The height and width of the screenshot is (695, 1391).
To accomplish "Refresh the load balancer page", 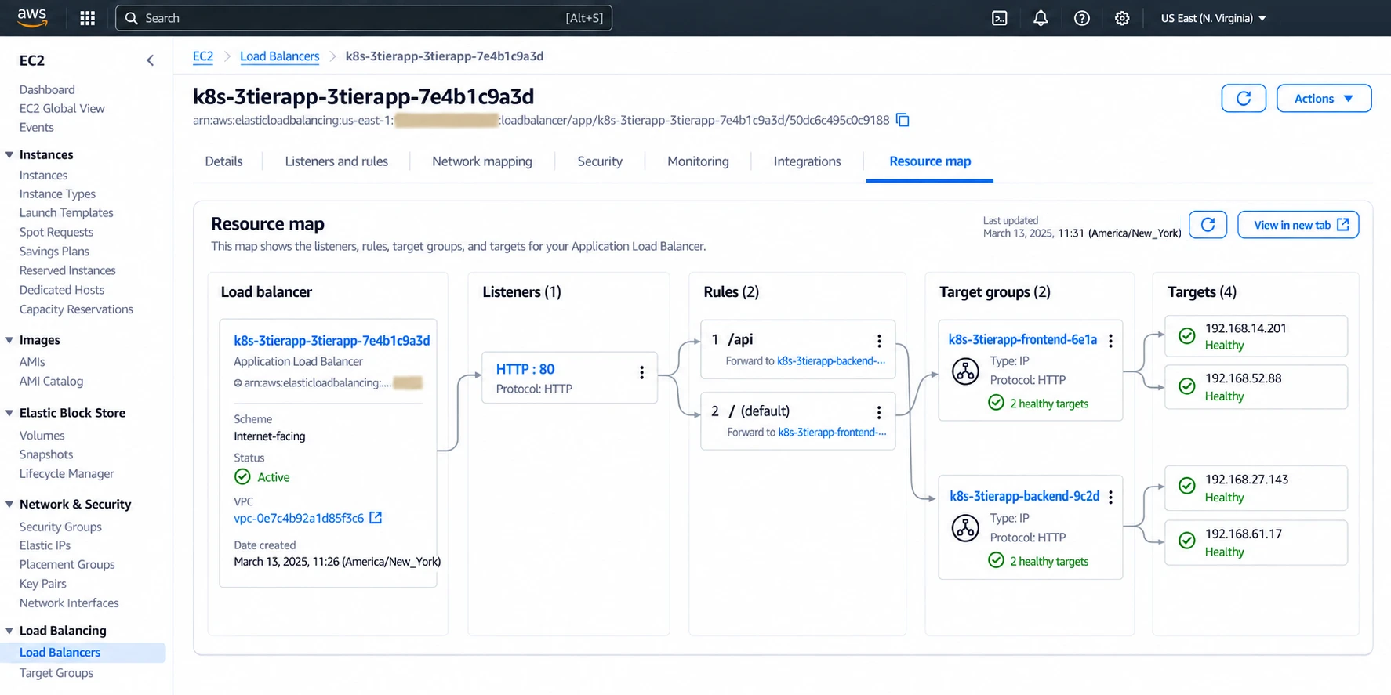I will 1244,98.
